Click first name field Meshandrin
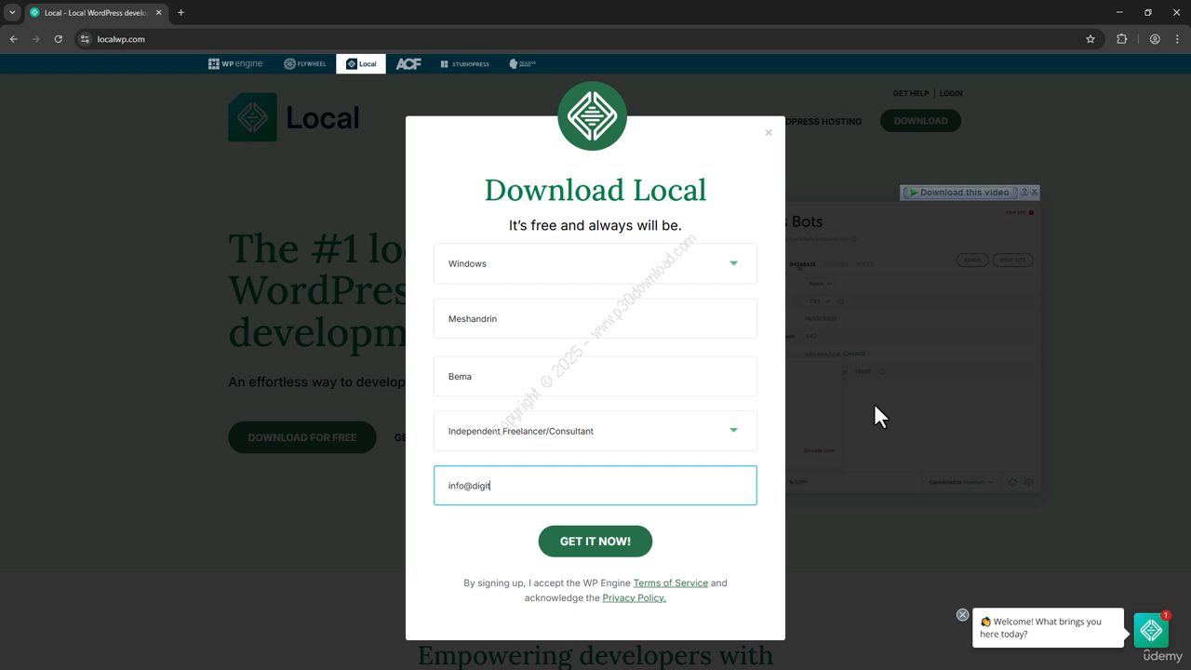The image size is (1191, 670). click(595, 318)
